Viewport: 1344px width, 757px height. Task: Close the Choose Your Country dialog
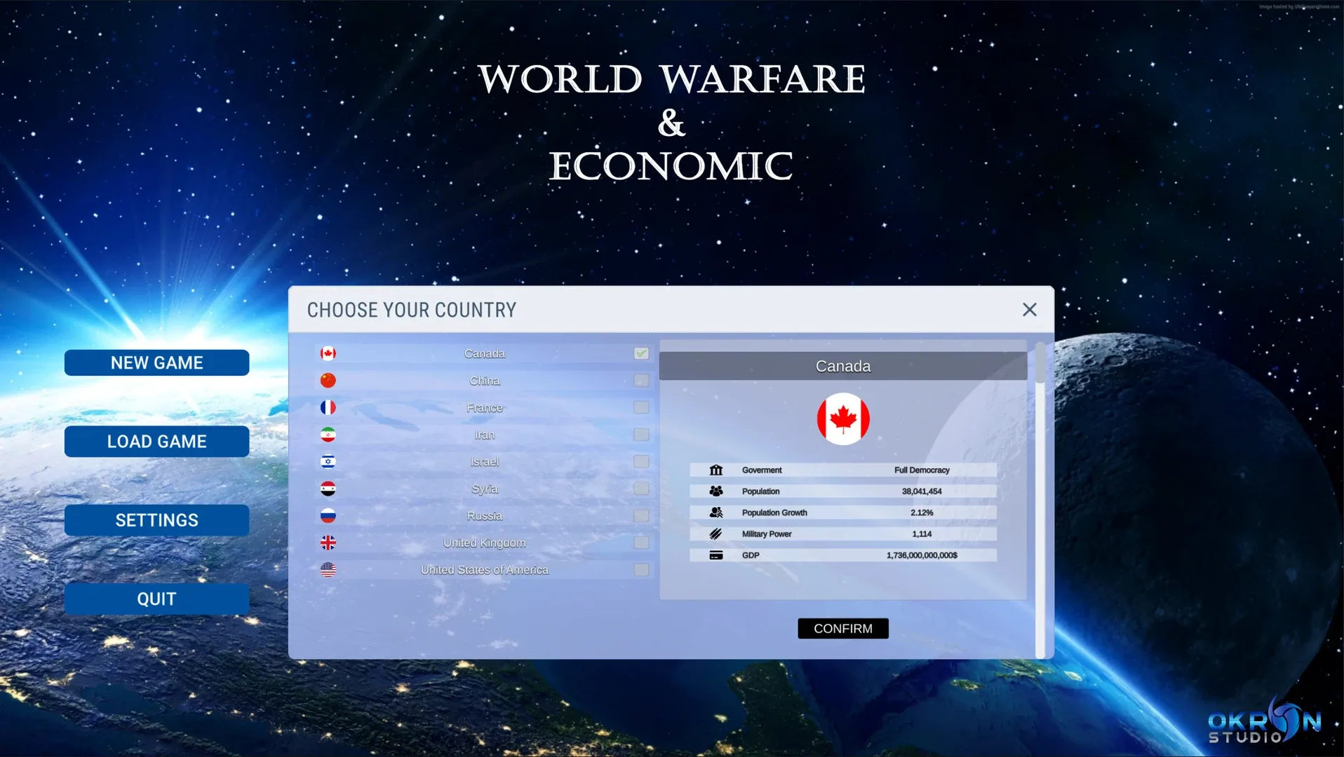[1029, 310]
